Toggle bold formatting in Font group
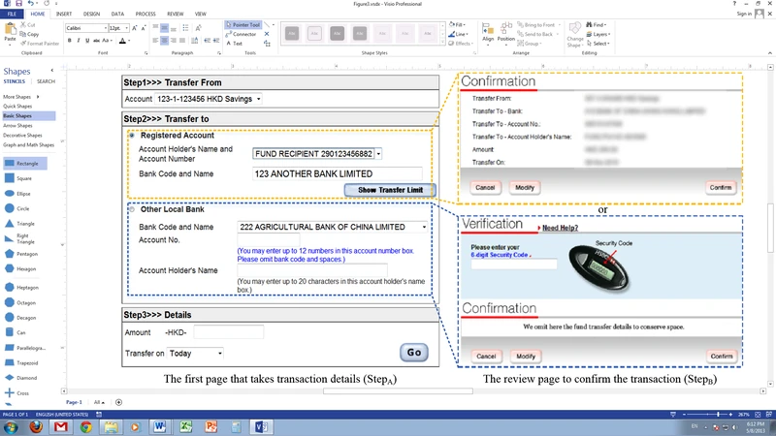This screenshot has width=776, height=436. [x=69, y=41]
